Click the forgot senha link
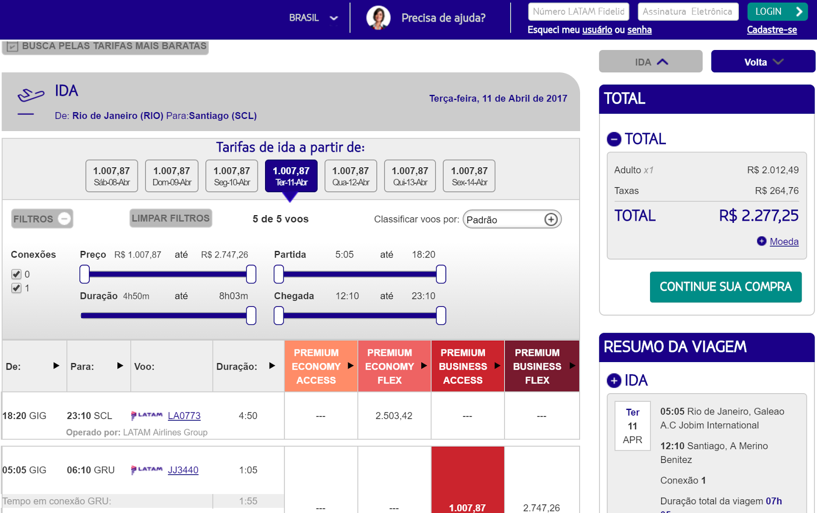This screenshot has height=513, width=817. pos(639,30)
